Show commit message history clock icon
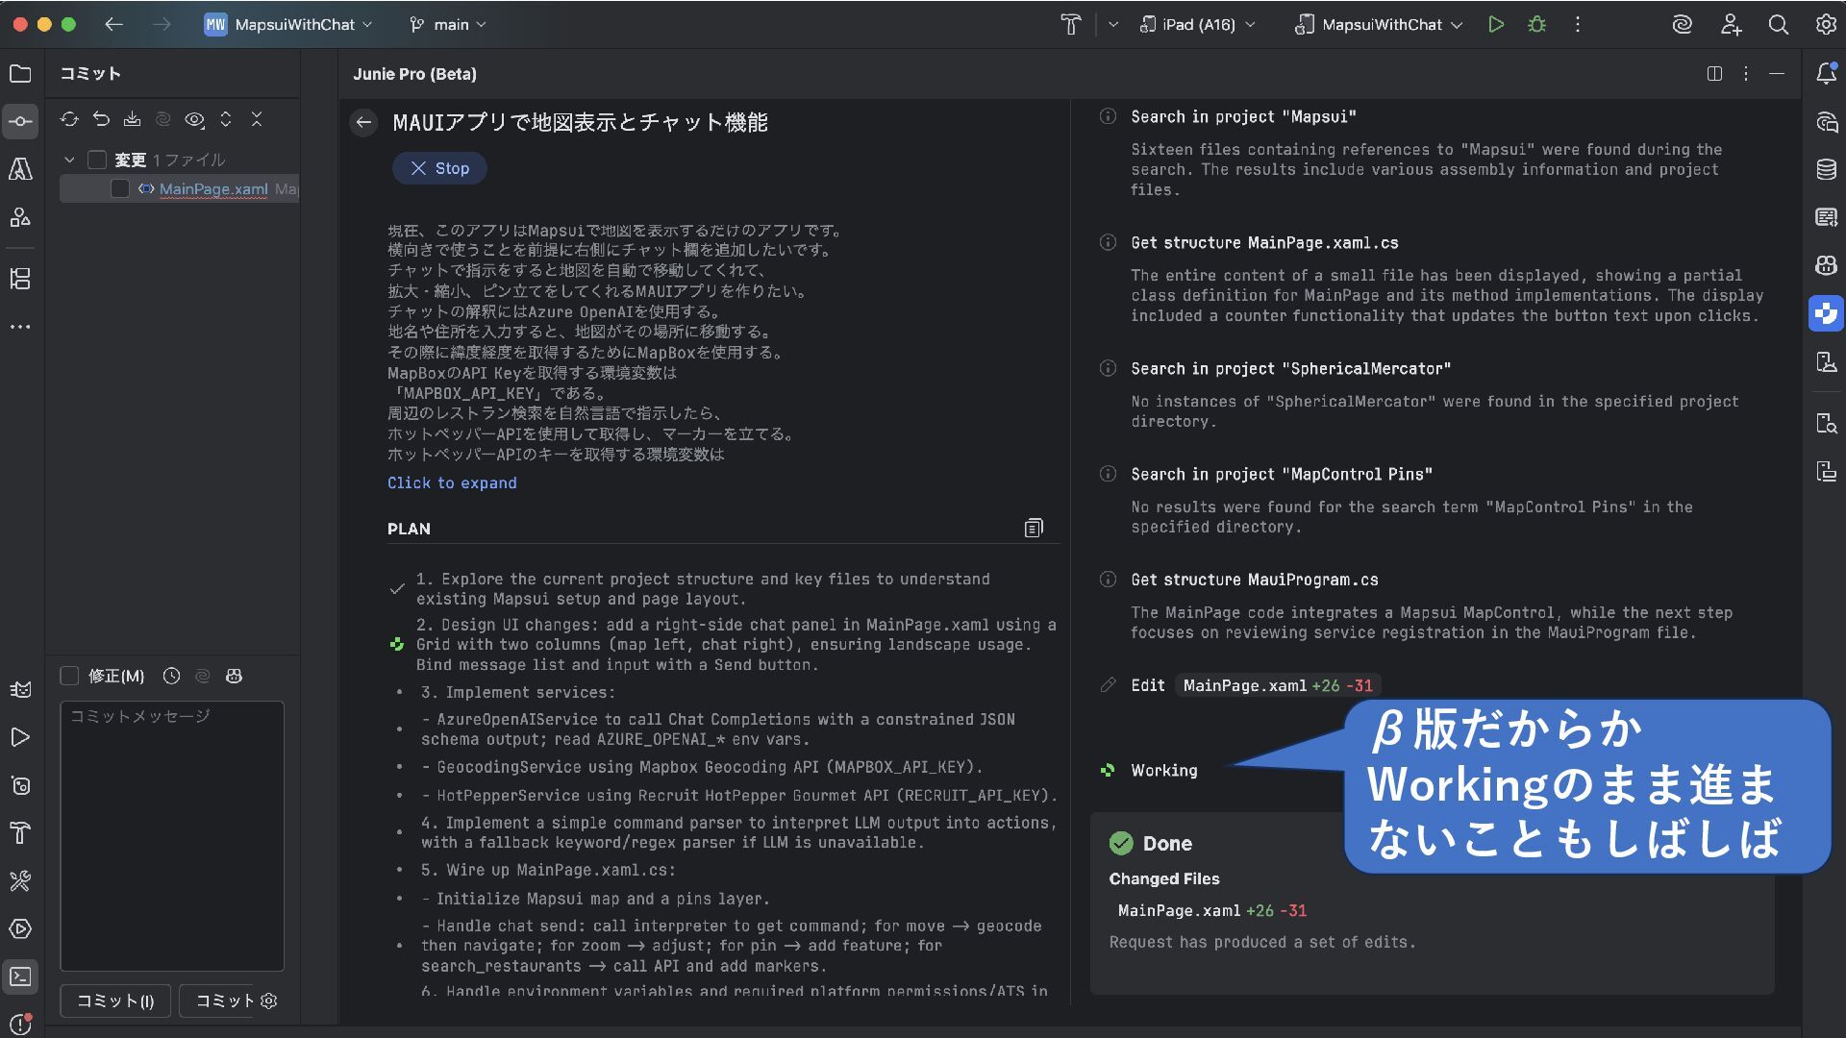Viewport: 1846px width, 1038px height. (171, 676)
